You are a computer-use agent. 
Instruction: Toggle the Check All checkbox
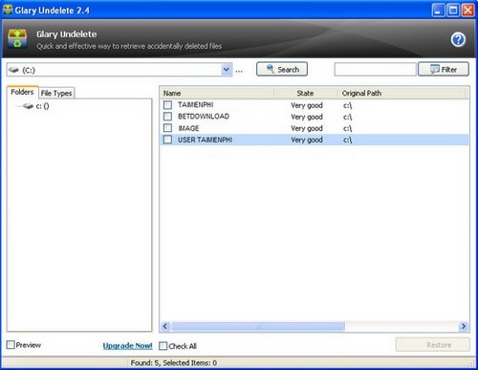[163, 346]
